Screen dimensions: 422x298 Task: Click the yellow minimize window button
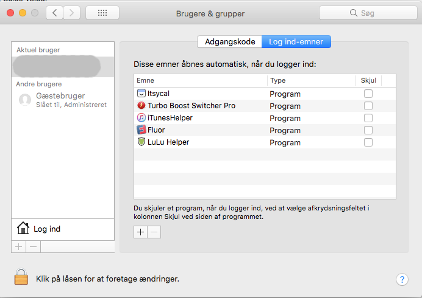point(23,13)
